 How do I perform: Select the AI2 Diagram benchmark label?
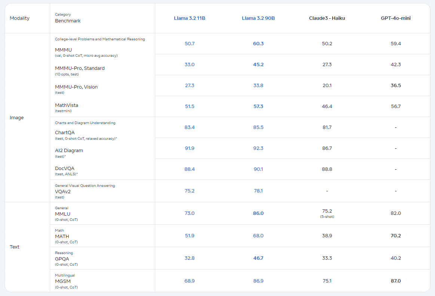click(x=69, y=151)
